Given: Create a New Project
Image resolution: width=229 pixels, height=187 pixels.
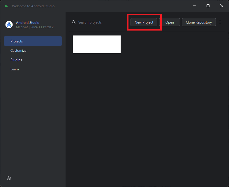Looking at the screenshot, I should pos(144,22).
